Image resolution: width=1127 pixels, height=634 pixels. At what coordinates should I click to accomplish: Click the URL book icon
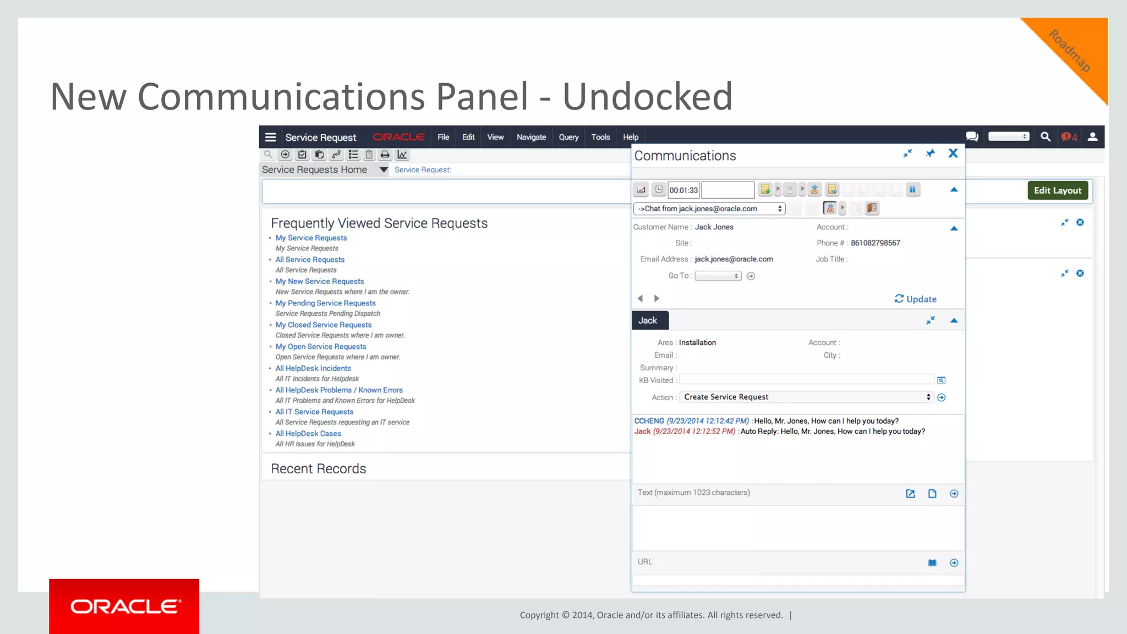pos(932,562)
